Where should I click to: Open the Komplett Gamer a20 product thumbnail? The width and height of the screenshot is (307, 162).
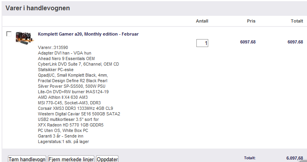[x=25, y=38]
